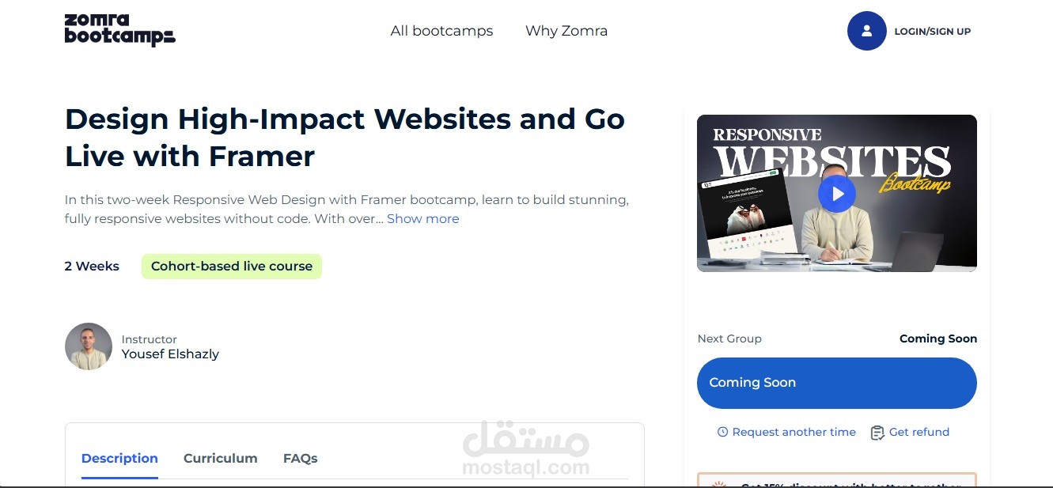Switch to the FAQs tab

point(301,459)
